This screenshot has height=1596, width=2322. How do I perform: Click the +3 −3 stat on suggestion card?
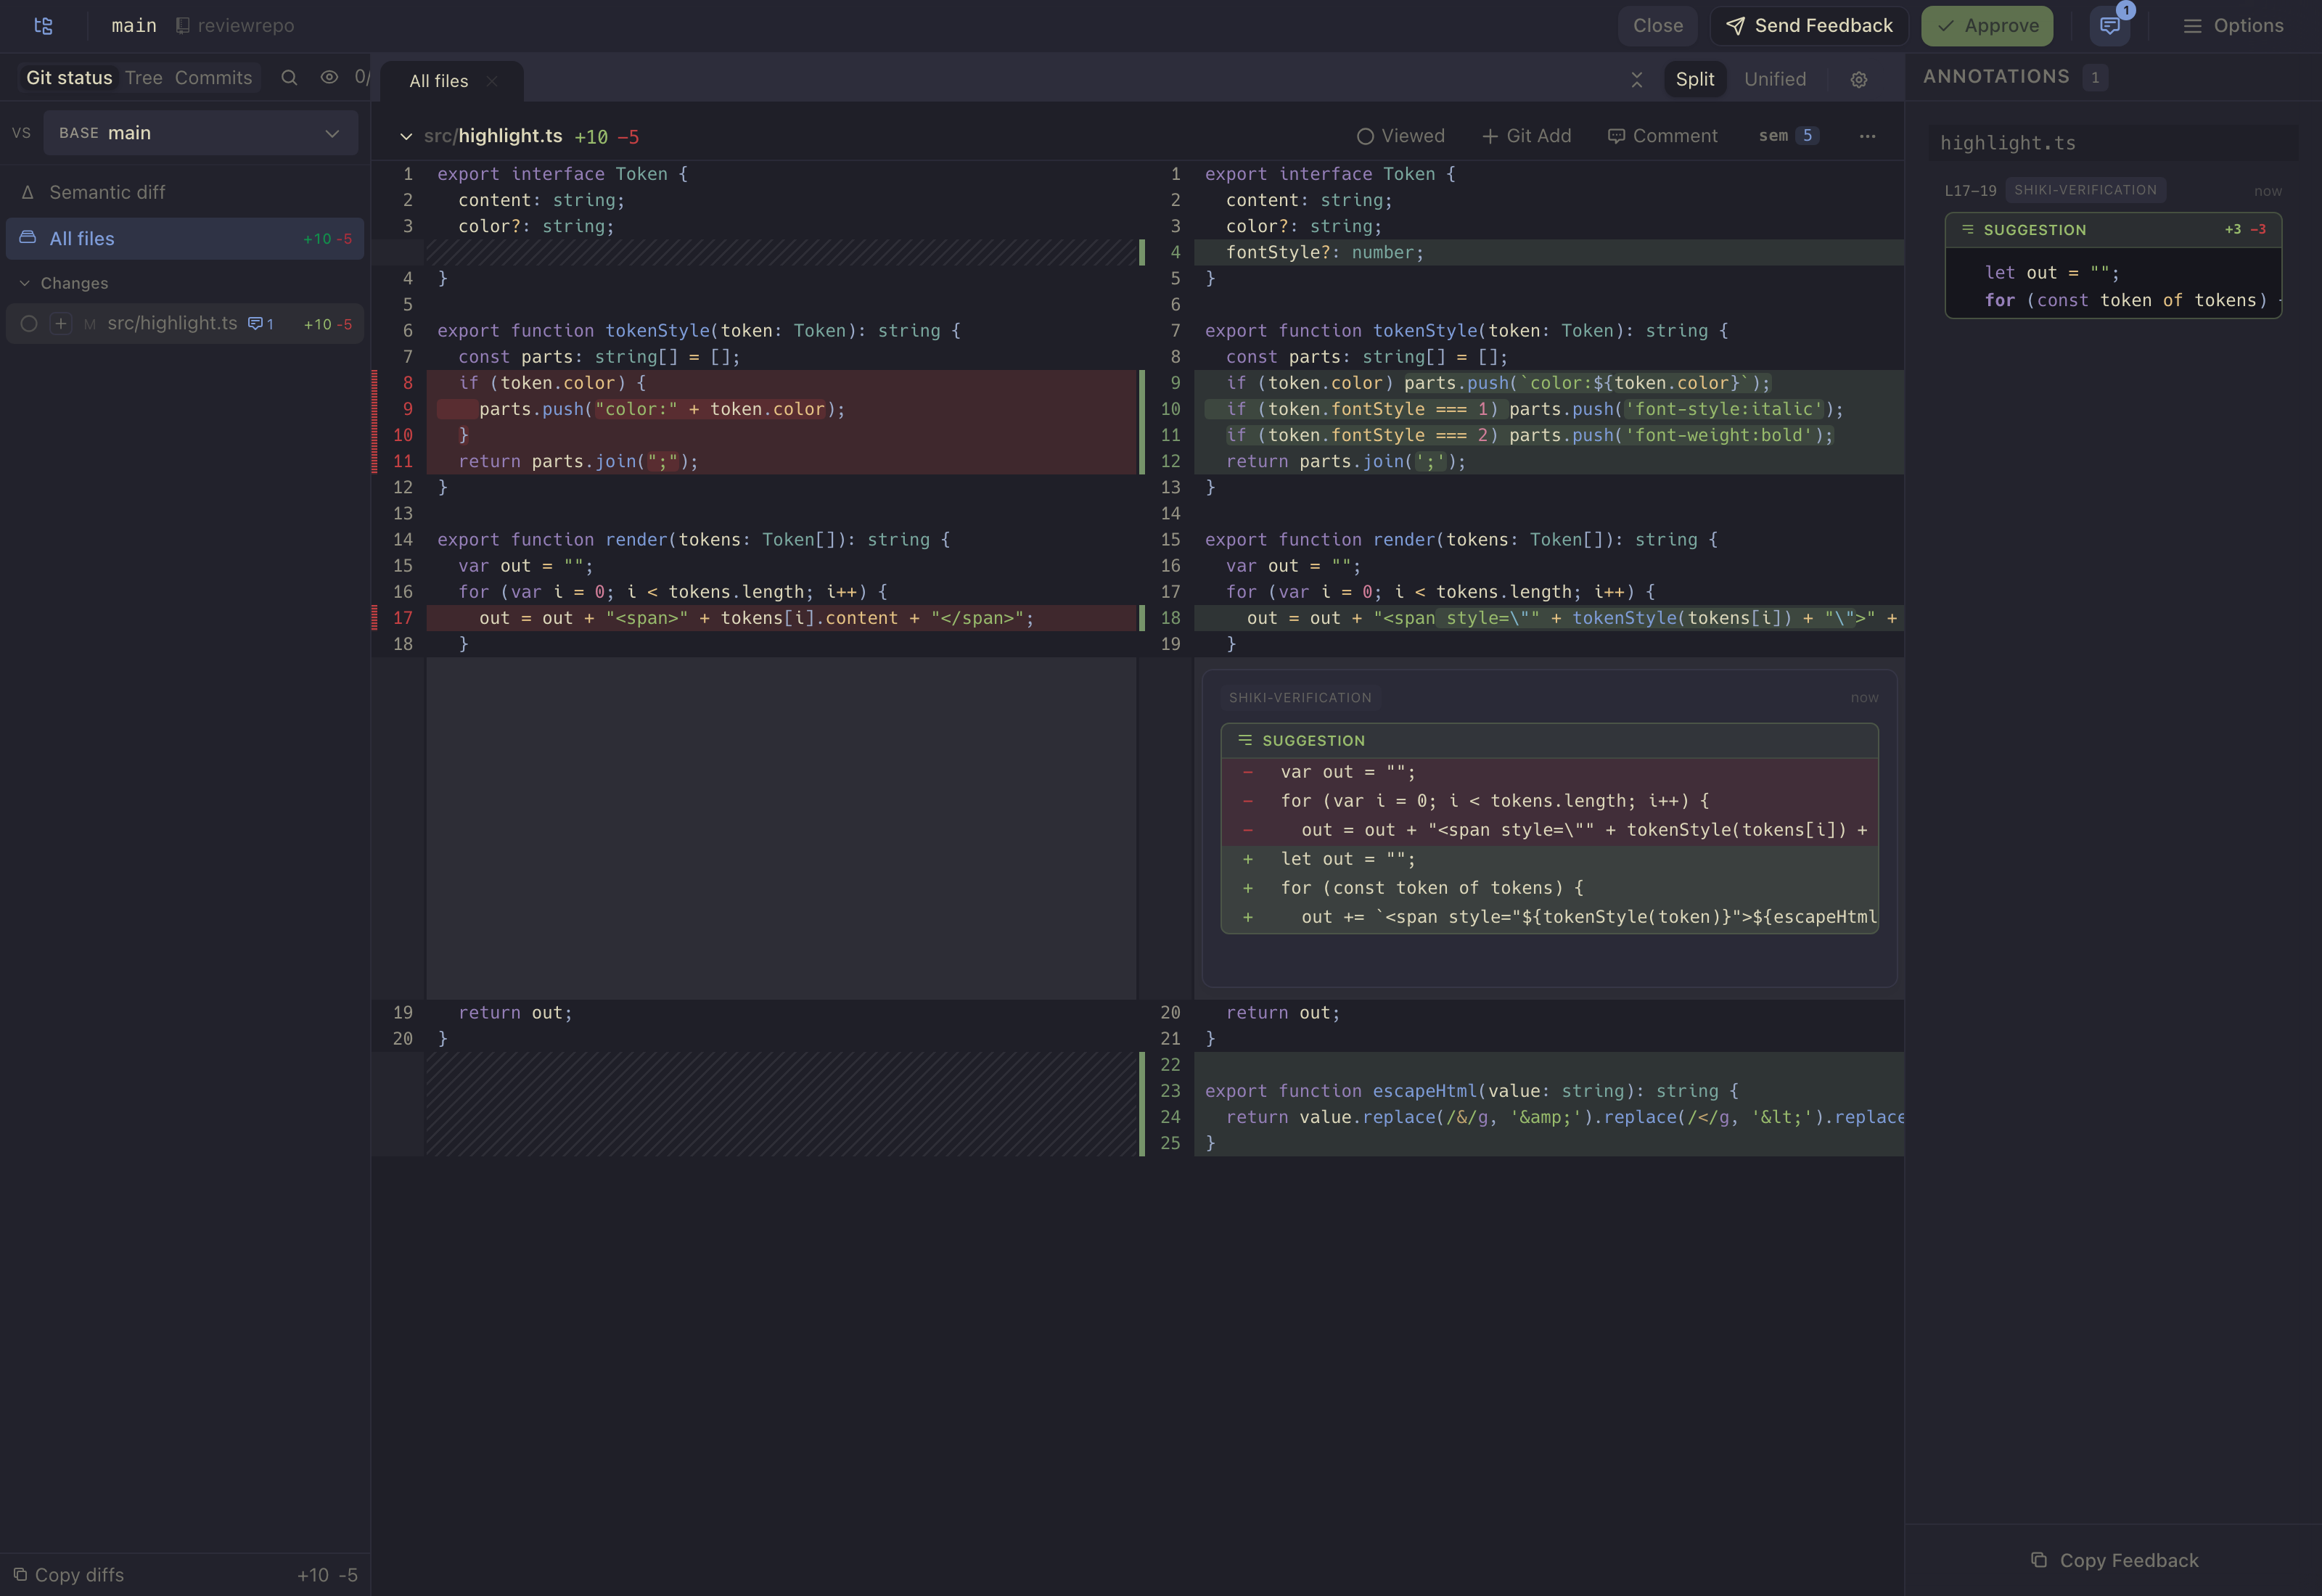2245,229
